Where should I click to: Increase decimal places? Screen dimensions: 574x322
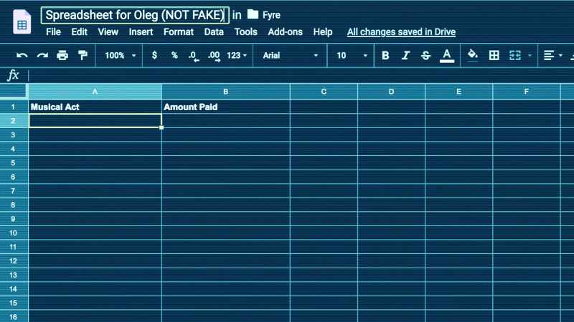coord(214,56)
